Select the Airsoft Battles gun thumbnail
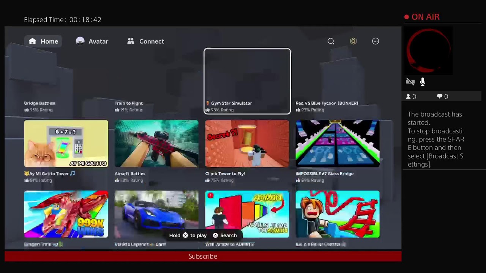Image resolution: width=486 pixels, height=273 pixels. [x=156, y=144]
